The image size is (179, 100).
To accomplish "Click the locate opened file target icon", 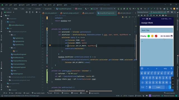I will coord(27,12).
